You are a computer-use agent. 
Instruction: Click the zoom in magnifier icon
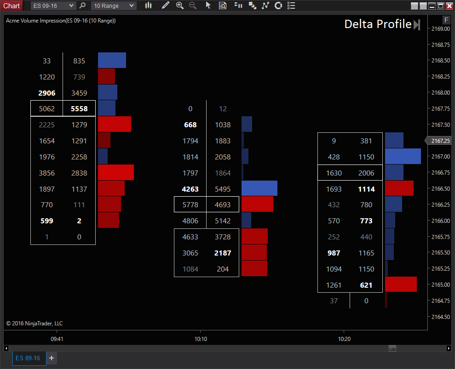click(179, 6)
